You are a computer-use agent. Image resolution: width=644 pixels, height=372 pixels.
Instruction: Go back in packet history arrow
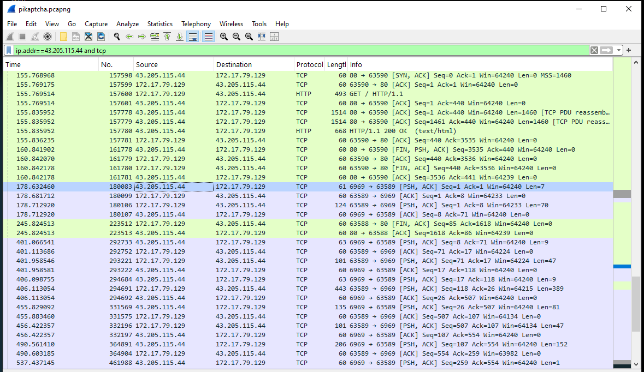[129, 37]
